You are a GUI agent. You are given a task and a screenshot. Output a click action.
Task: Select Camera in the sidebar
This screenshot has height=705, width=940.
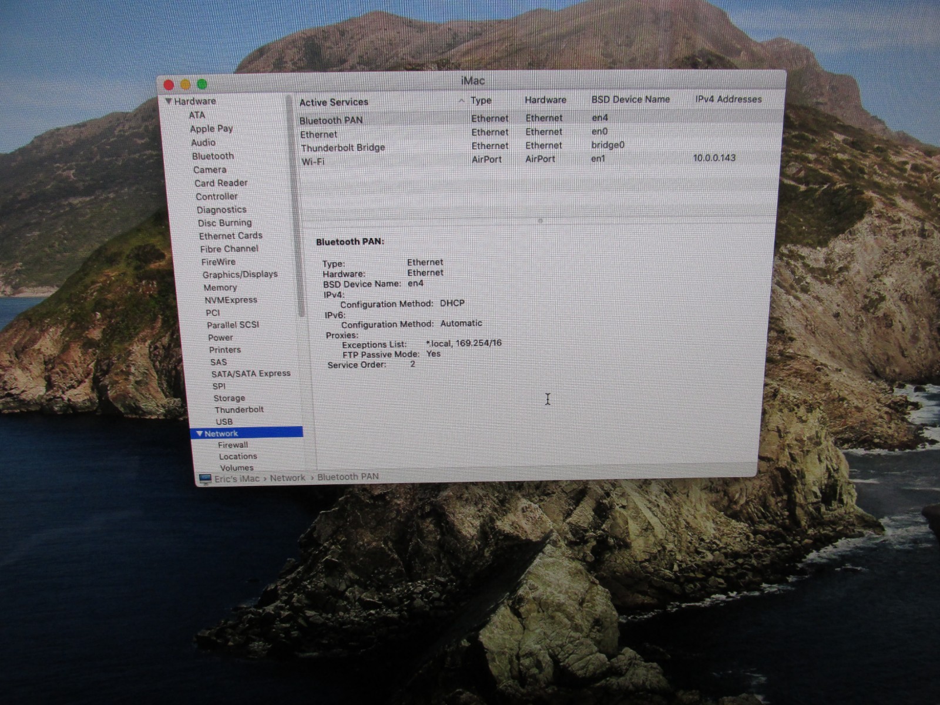210,169
